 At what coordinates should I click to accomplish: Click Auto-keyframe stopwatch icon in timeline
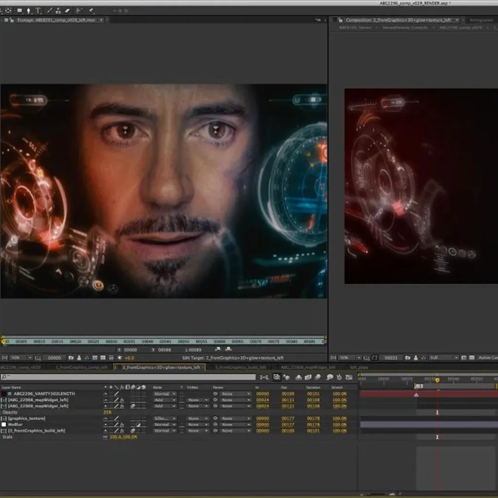point(339,377)
